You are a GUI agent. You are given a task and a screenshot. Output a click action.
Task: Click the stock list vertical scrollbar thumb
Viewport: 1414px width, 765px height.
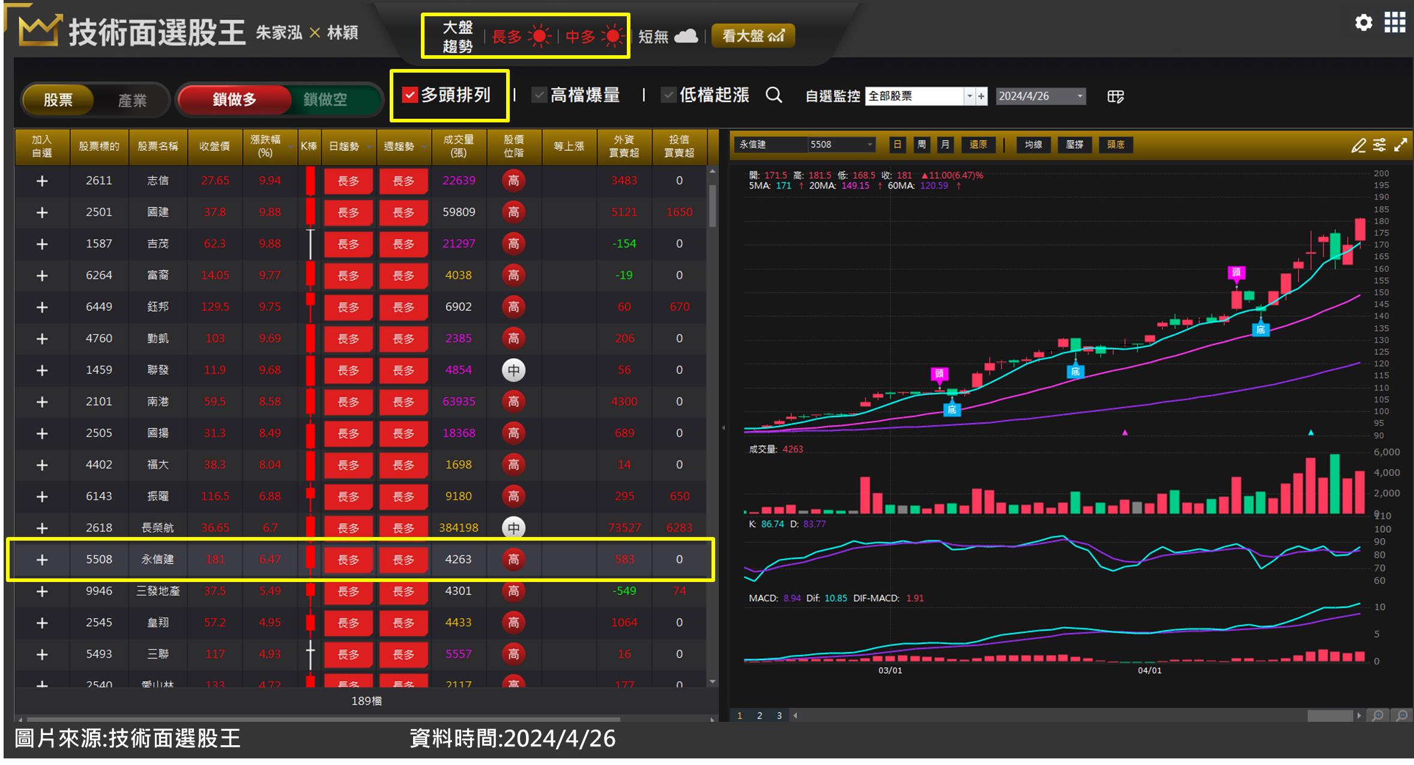pos(712,206)
